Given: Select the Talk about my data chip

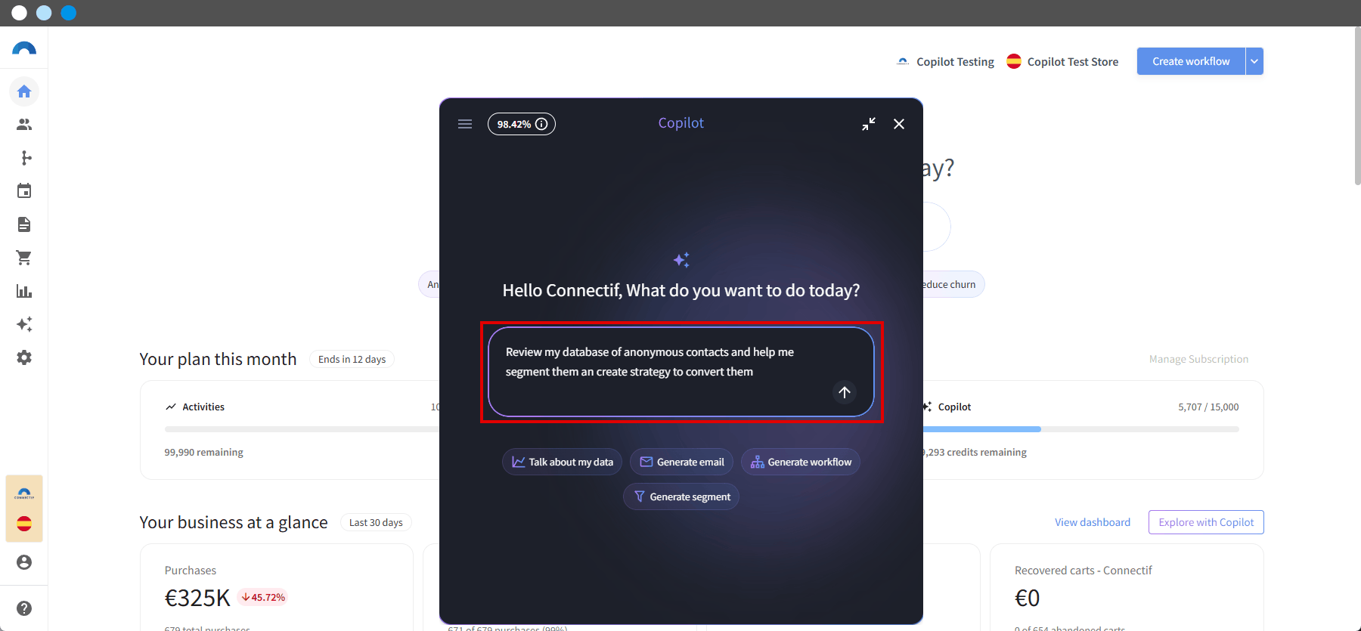Looking at the screenshot, I should tap(563, 462).
